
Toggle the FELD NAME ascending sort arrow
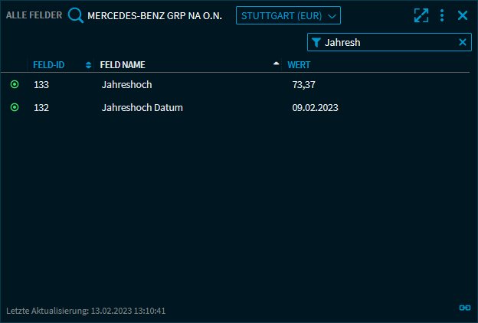(277, 64)
